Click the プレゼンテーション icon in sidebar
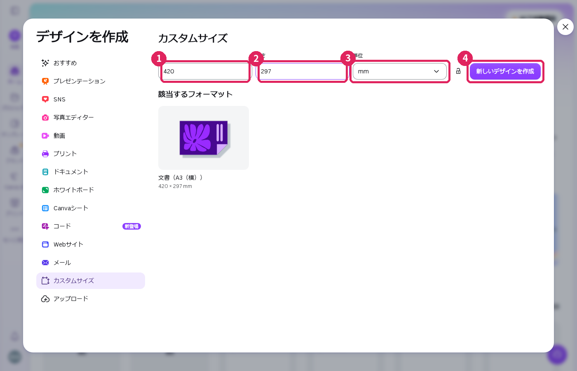 point(45,81)
